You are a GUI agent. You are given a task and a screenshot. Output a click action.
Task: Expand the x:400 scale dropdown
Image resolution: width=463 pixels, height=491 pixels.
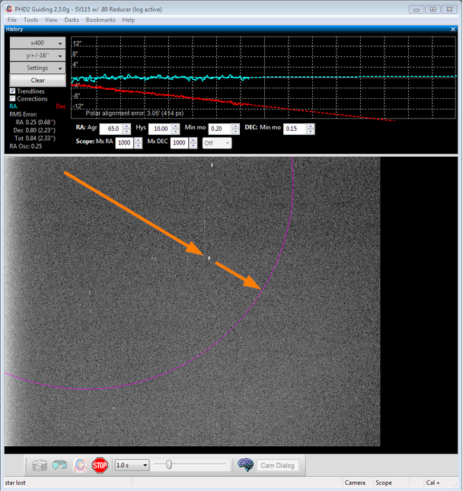(x=37, y=43)
